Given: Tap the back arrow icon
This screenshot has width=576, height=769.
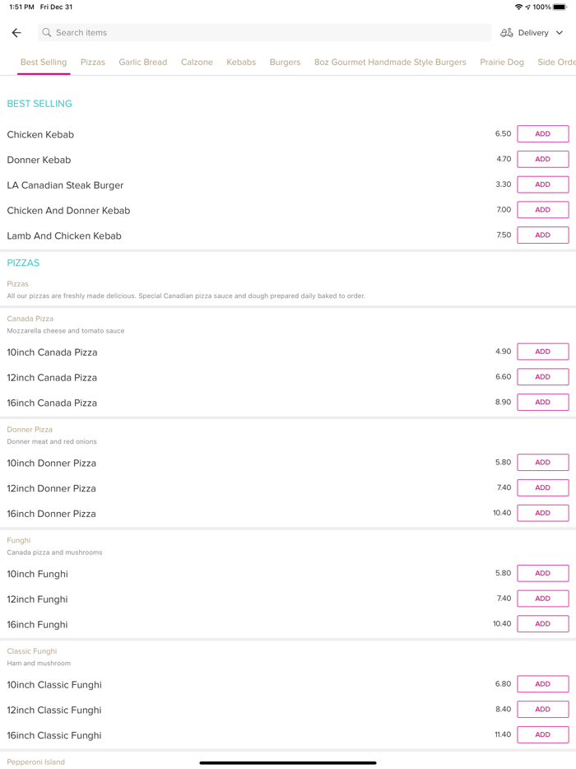Looking at the screenshot, I should [x=16, y=33].
